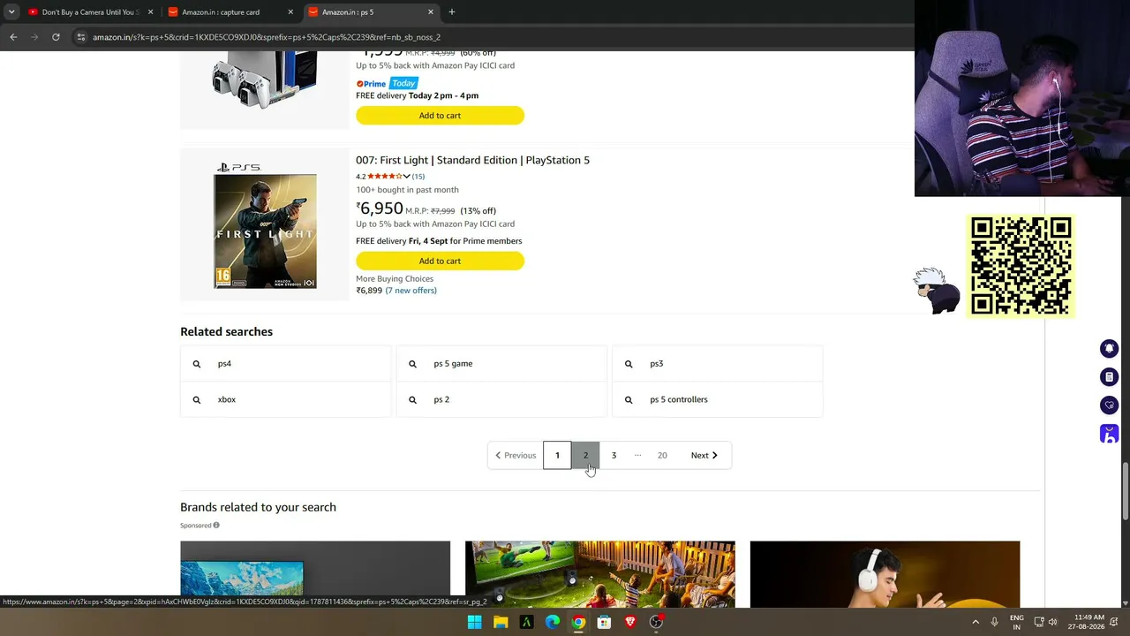
Task: Go to results page 3
Action: [x=614, y=456]
